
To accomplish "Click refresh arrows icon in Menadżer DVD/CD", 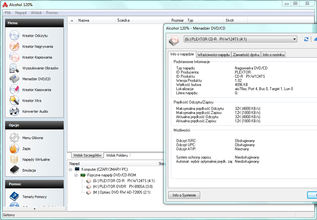I will tap(306, 39).
